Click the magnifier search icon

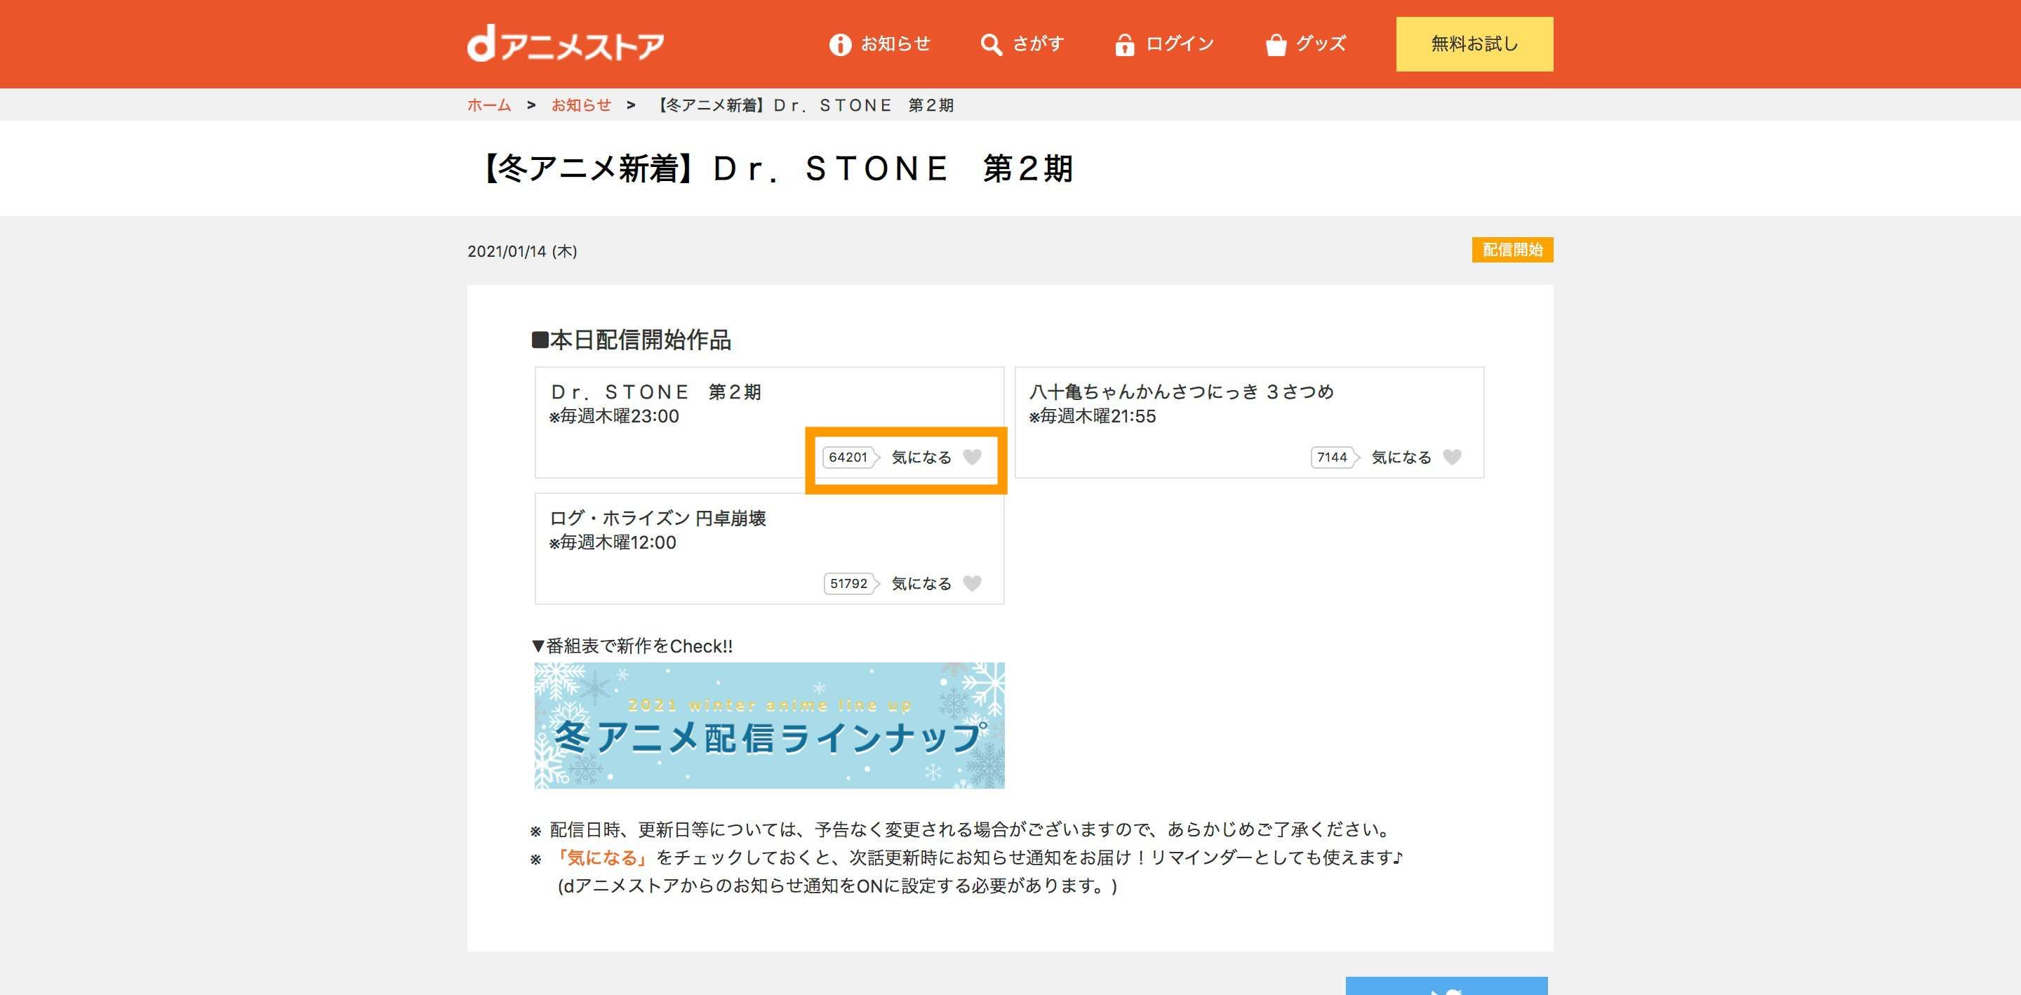[x=991, y=45]
